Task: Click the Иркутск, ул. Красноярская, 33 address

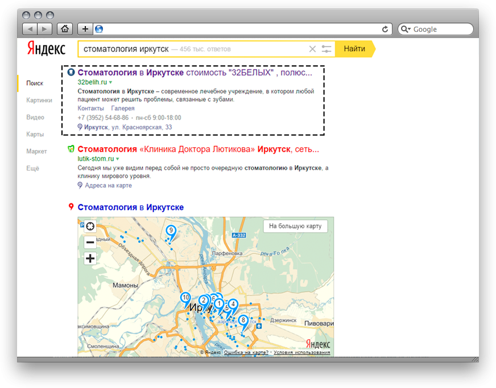Action: 128,127
